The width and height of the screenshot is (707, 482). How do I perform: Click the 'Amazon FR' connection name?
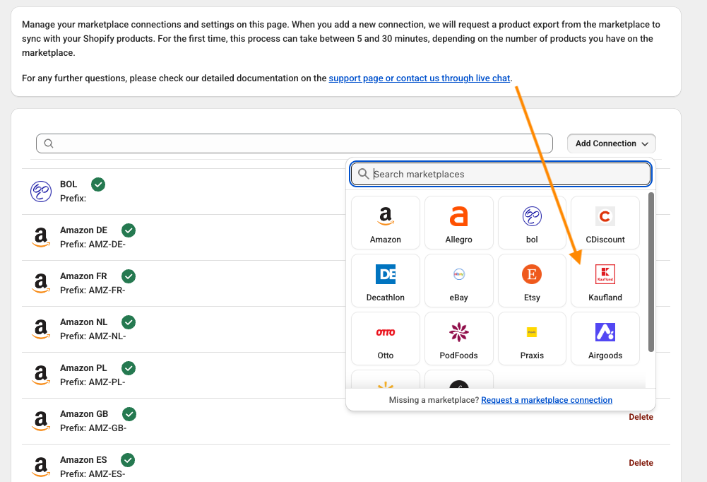coord(84,276)
